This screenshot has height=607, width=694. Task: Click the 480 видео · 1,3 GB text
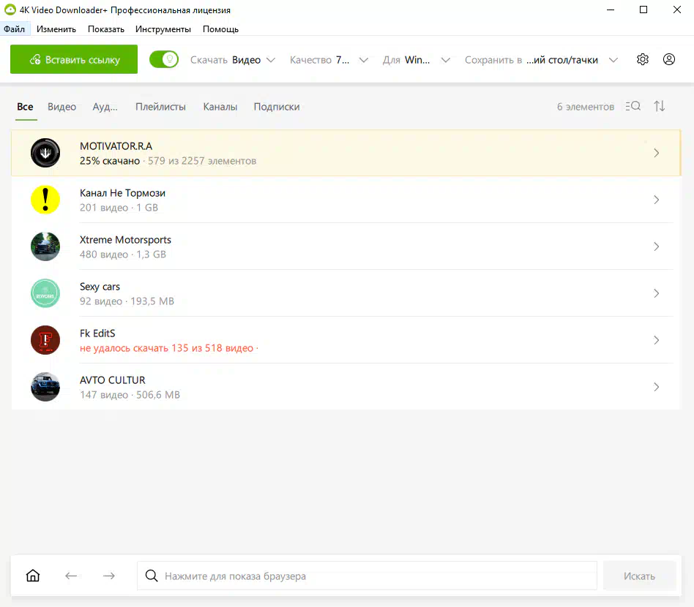122,255
